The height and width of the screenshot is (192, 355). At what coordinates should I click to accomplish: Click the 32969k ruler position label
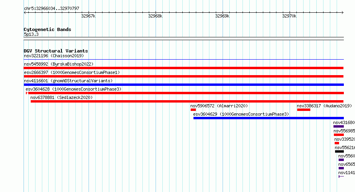pos(222,16)
